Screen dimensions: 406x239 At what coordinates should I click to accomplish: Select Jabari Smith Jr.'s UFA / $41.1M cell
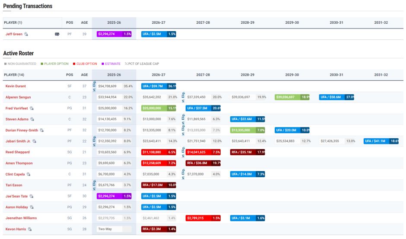381,141
